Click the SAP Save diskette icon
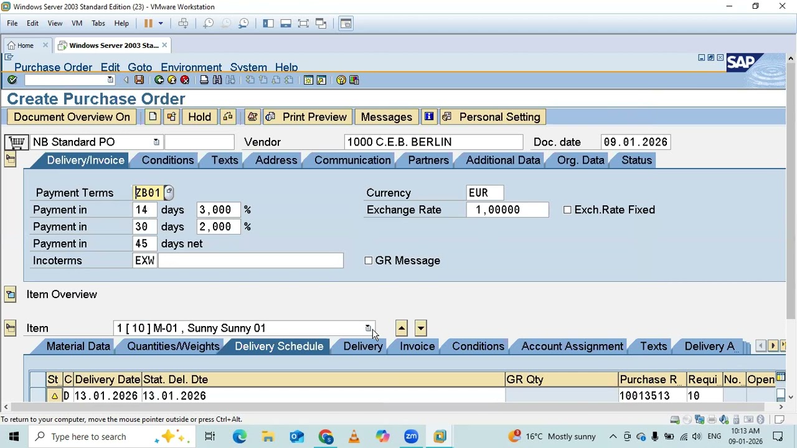797x448 pixels. (139, 80)
